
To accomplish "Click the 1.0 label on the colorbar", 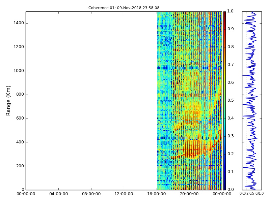I will coord(231,11).
